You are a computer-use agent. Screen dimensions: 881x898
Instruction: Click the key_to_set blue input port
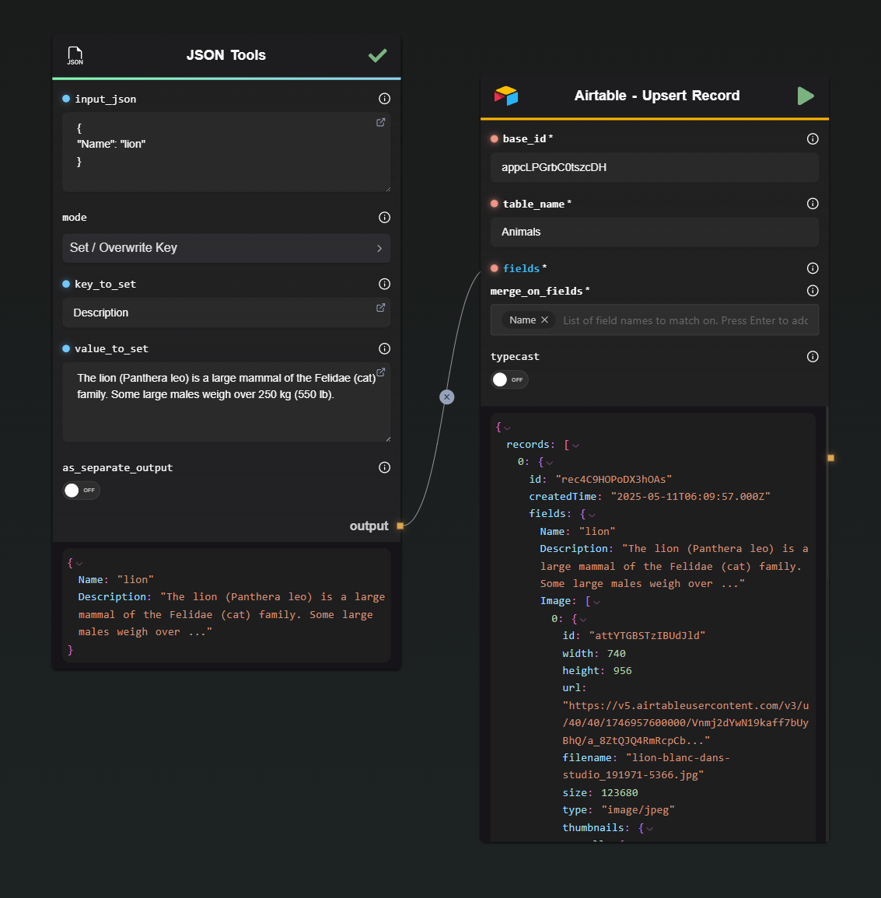coord(66,284)
